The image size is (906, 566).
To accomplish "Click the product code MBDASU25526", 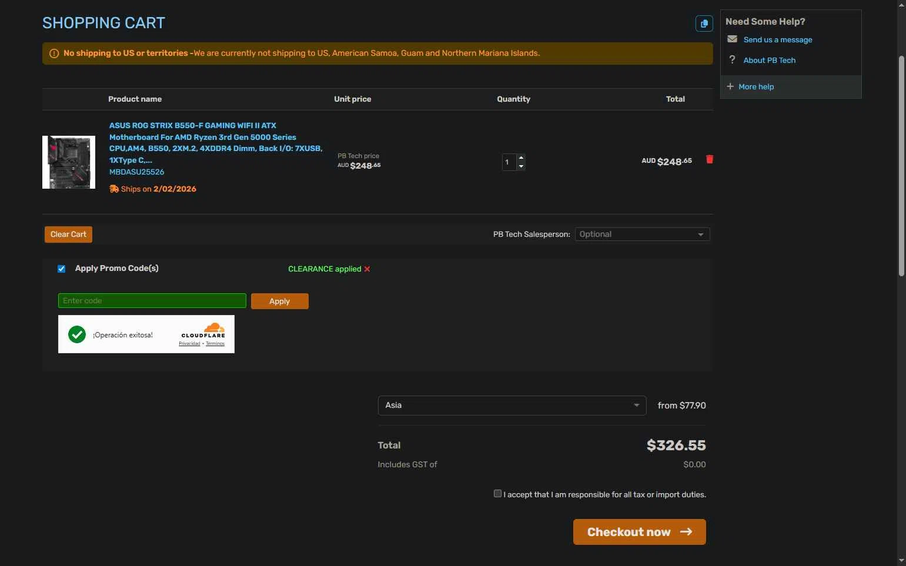I will click(136, 172).
